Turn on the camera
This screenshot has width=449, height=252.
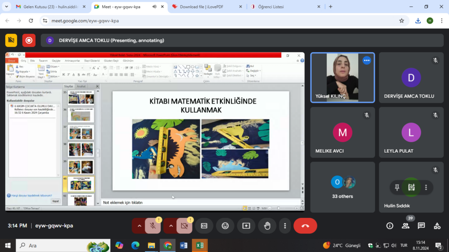coord(184,226)
